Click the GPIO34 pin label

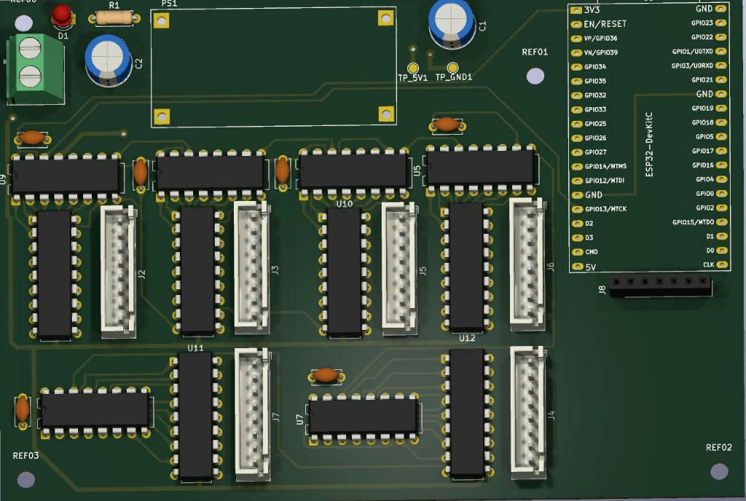pos(595,66)
